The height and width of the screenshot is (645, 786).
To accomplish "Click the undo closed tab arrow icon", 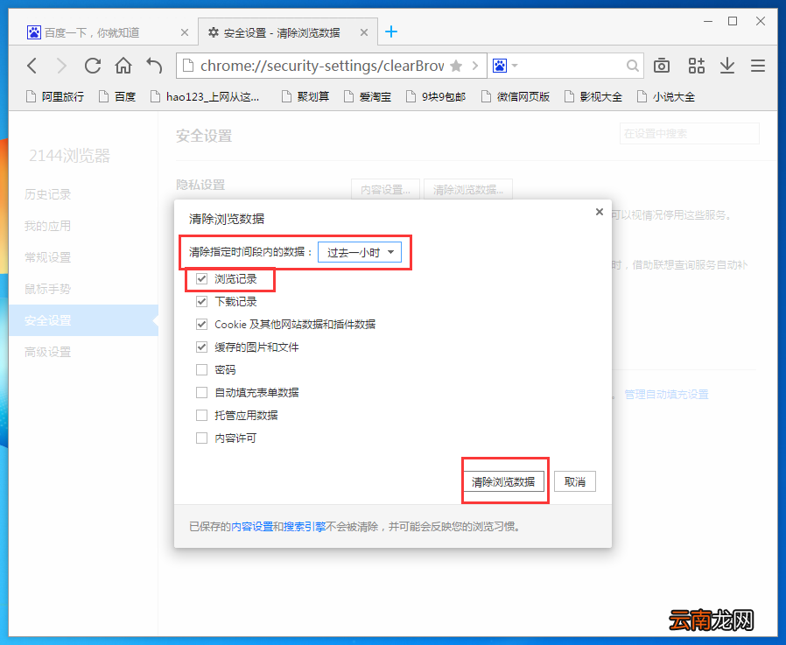I will [x=154, y=66].
